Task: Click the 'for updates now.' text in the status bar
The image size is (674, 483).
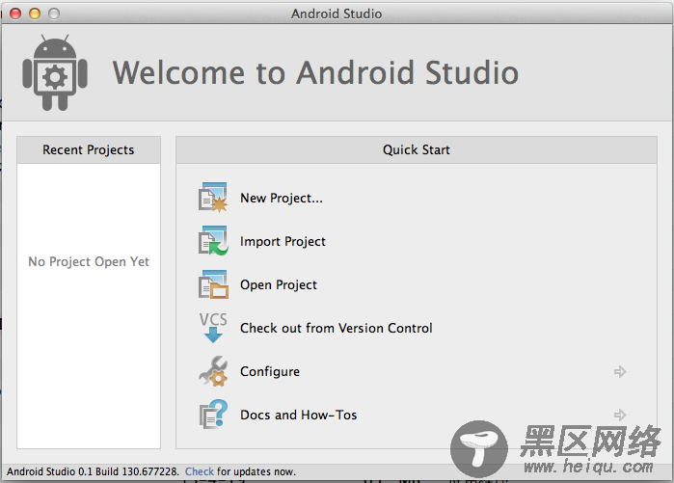Action: tap(256, 471)
